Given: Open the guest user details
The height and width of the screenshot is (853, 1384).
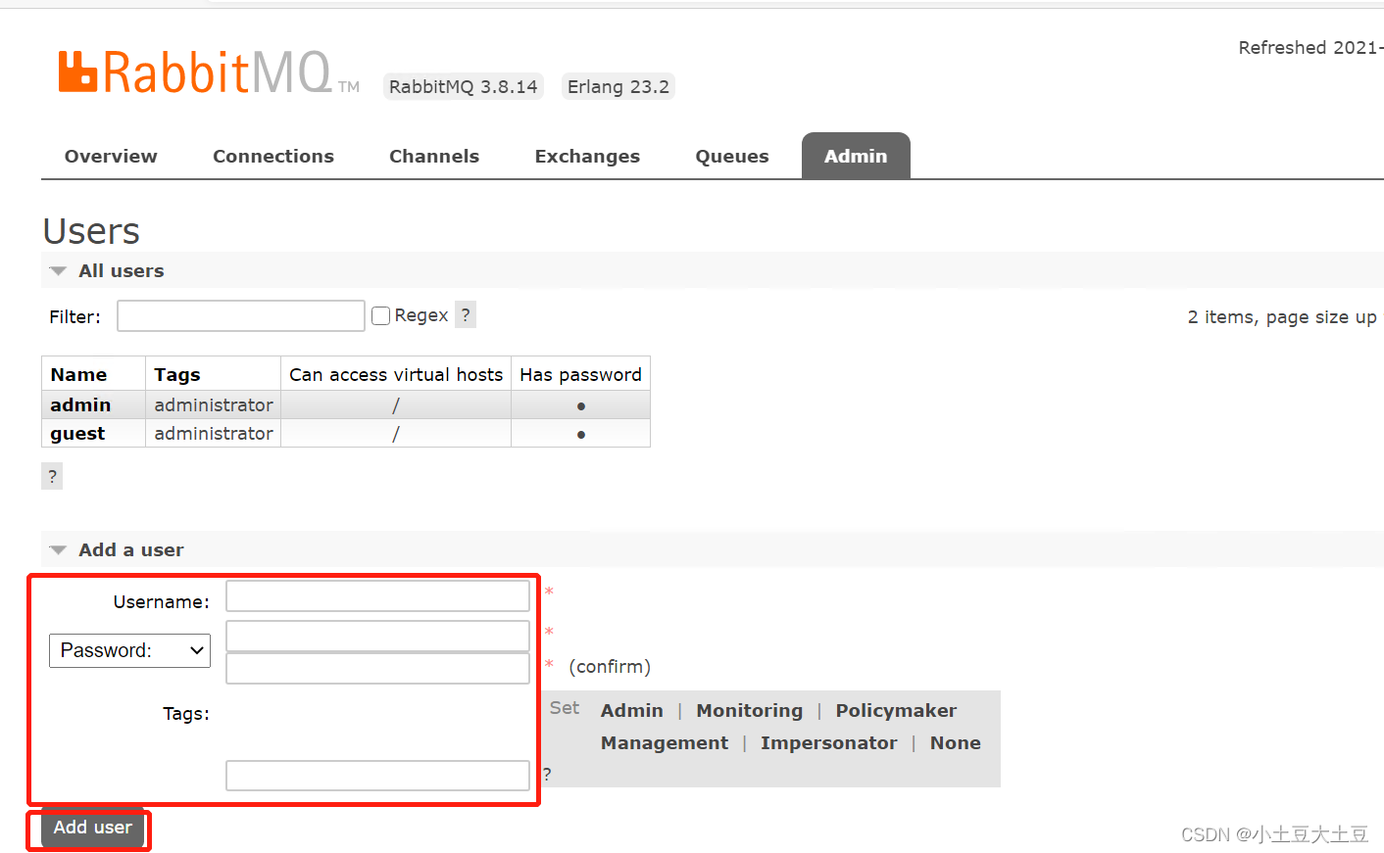Looking at the screenshot, I should (x=77, y=433).
